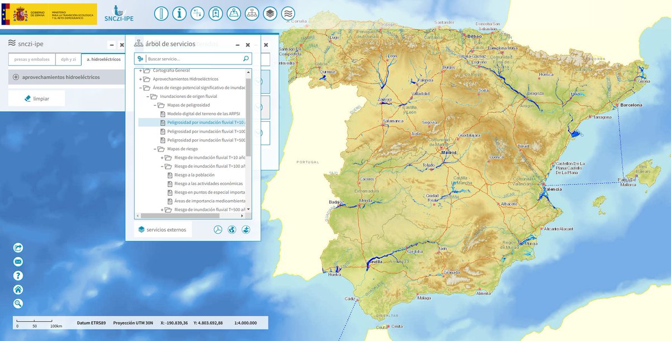Image resolution: width=671 pixels, height=341 pixels.
Task: Open the dph y zi tab
Action: click(69, 59)
